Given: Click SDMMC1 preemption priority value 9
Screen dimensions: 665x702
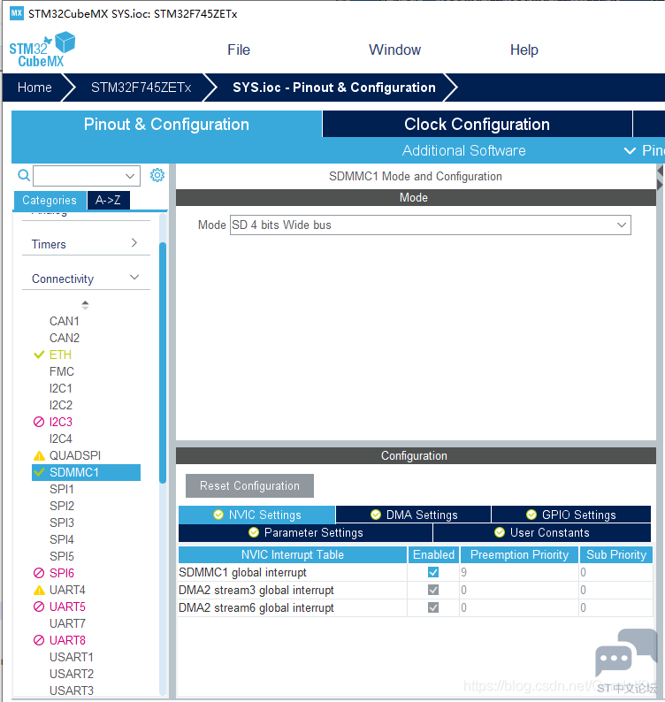Looking at the screenshot, I should [x=518, y=572].
